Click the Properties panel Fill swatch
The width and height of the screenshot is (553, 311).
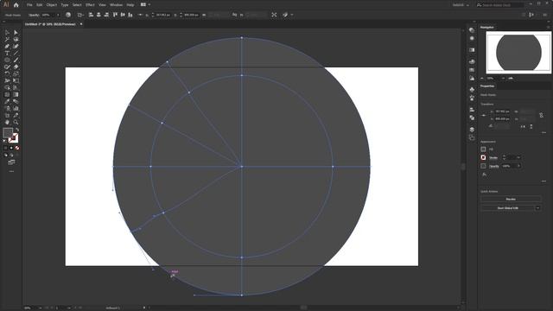click(483, 149)
